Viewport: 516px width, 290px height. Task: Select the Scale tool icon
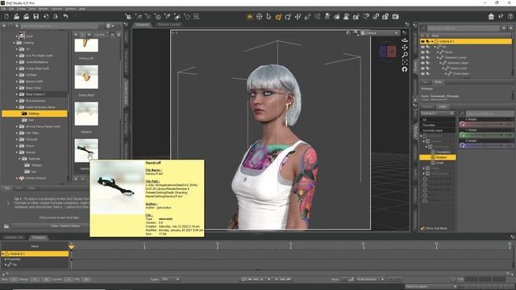(307, 16)
